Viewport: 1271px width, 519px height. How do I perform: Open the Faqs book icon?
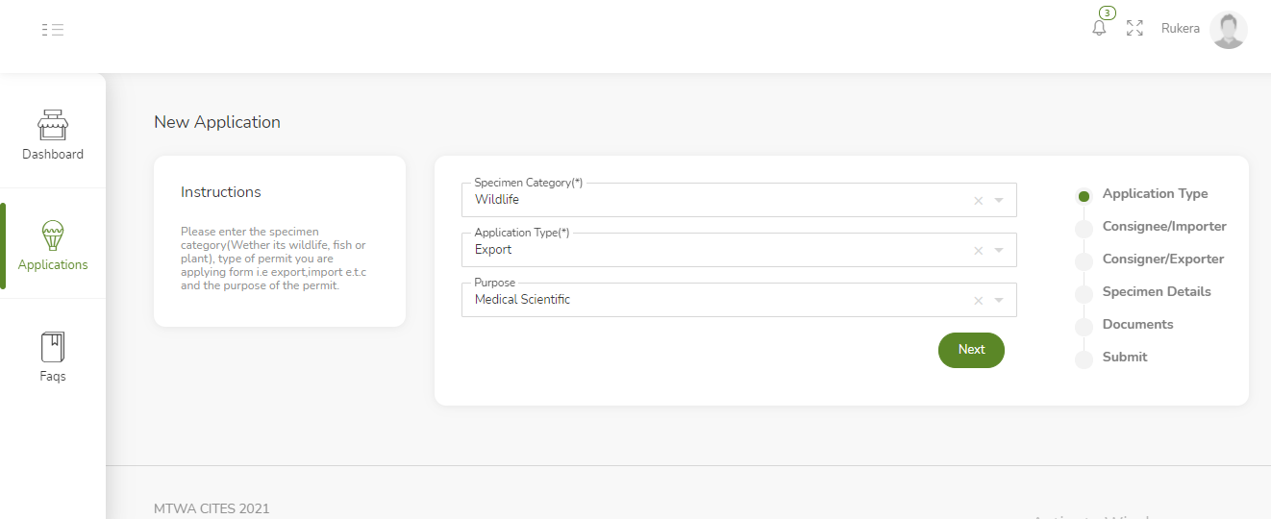pos(53,357)
